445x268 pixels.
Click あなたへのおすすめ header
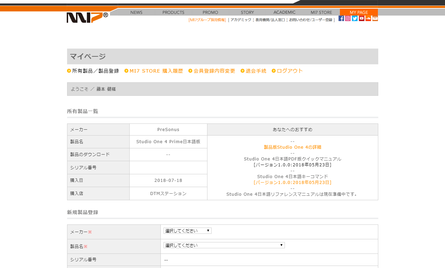click(x=293, y=130)
